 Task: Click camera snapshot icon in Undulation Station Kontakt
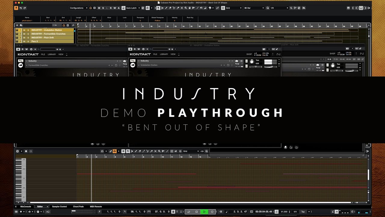[x=237, y=61]
